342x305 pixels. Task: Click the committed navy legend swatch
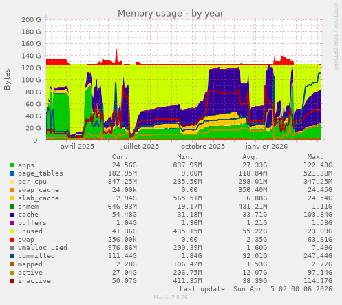12,256
